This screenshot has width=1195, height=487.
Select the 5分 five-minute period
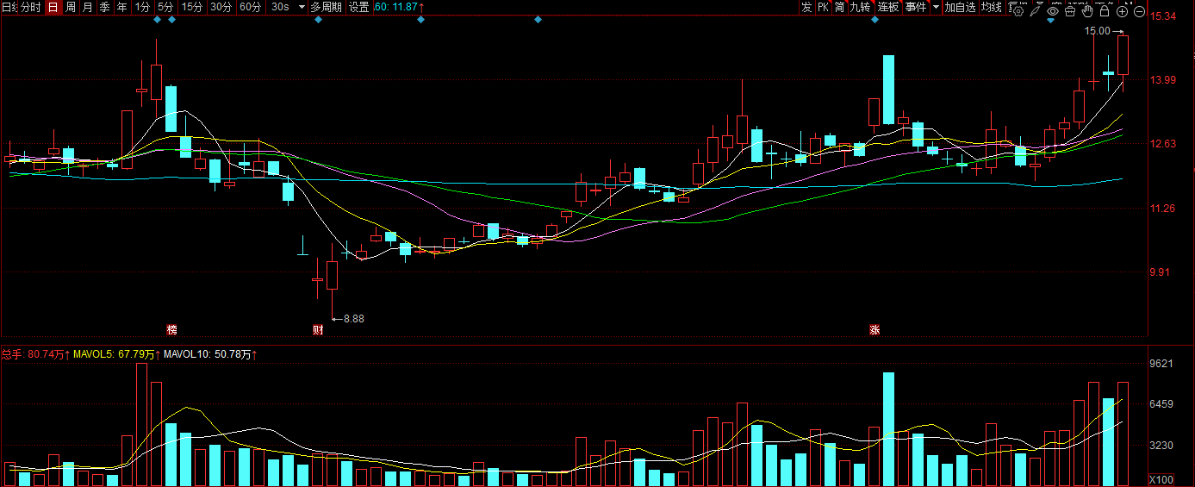click(x=165, y=7)
